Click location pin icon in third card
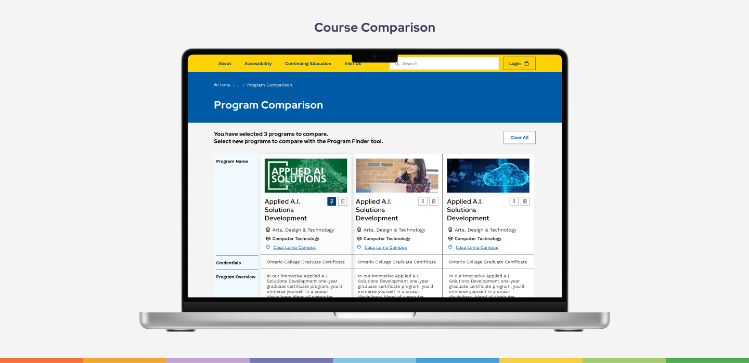This screenshot has width=749, height=363. [450, 248]
